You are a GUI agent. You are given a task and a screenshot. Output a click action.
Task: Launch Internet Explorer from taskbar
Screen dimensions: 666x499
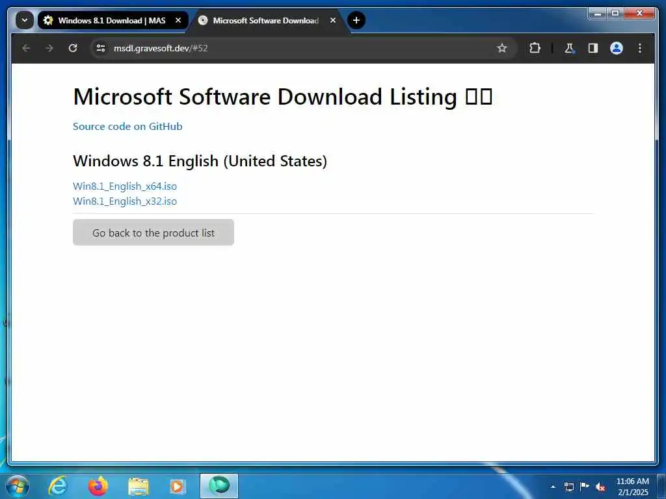[x=58, y=486]
